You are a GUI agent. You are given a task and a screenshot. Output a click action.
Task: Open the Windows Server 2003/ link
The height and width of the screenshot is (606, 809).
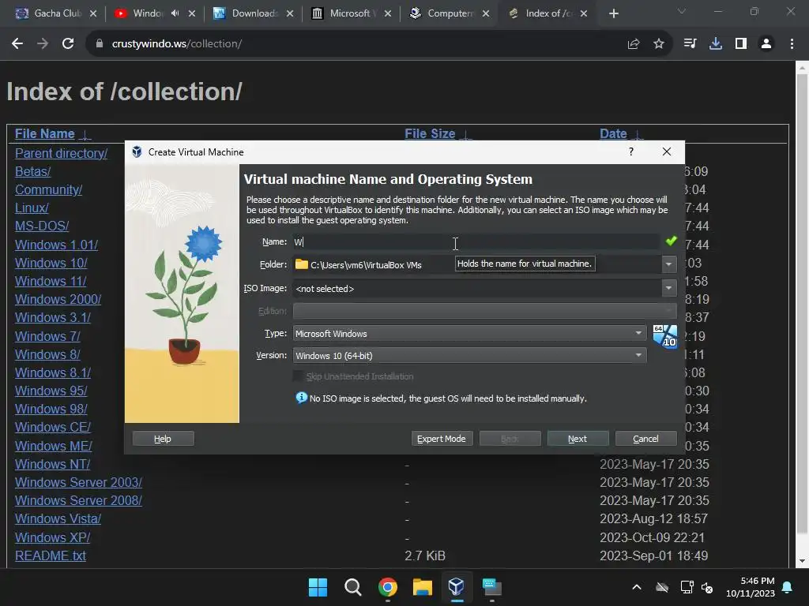[x=78, y=482]
